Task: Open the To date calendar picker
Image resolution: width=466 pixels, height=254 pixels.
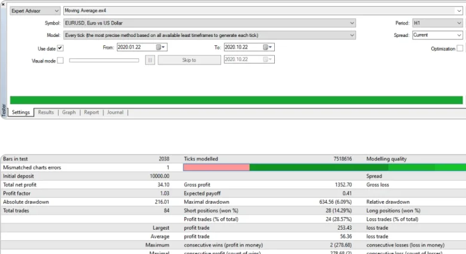Action: tap(268, 47)
